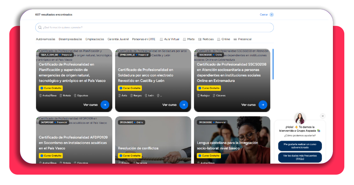Click Bizkaia location on Planificación card
Image resolution: width=354 pixels, height=185 pixels.
point(65,96)
